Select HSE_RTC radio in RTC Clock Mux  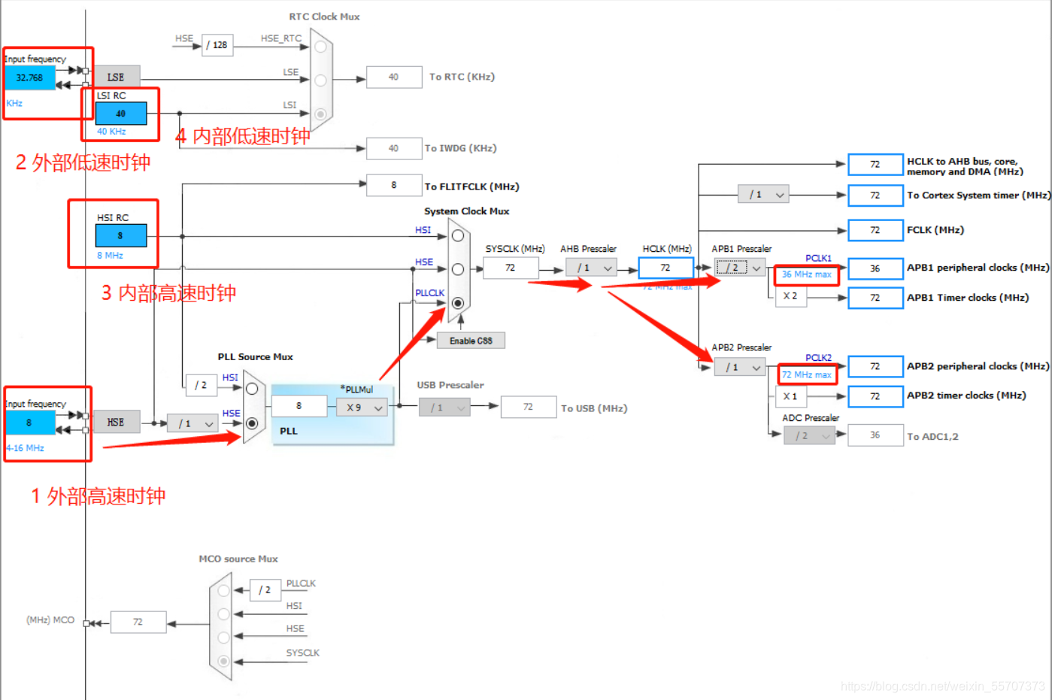[321, 47]
